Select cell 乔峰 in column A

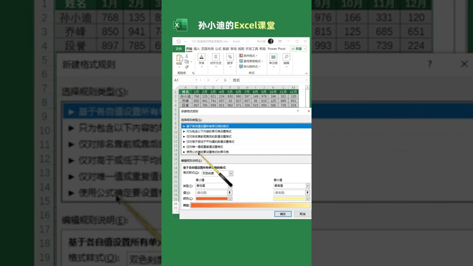coord(186,101)
